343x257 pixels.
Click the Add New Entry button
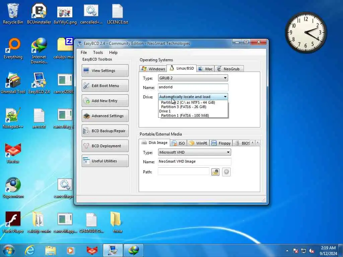click(x=105, y=101)
